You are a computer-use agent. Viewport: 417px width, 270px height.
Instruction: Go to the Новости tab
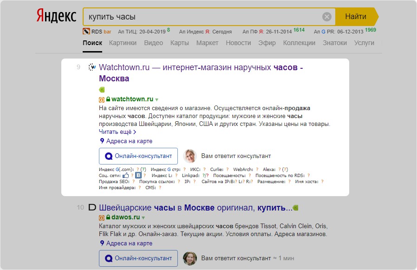238,43
